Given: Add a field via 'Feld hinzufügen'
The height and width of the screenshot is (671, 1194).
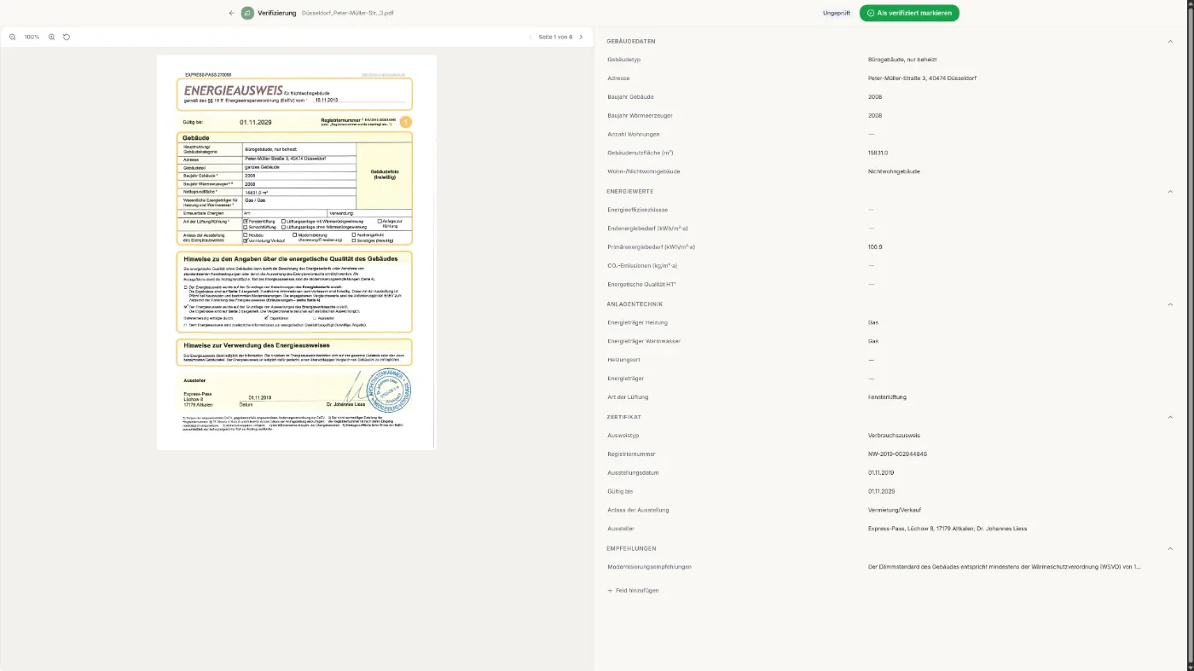Looking at the screenshot, I should coord(633,590).
